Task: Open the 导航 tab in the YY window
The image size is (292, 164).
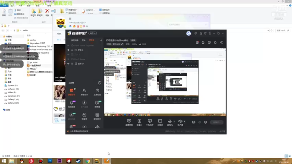Action: (x=59, y=34)
